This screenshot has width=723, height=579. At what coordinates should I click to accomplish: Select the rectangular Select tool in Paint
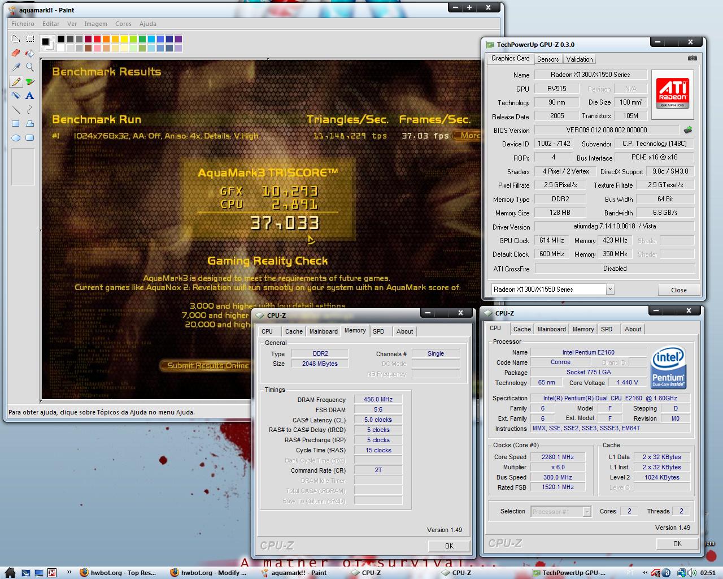(x=30, y=39)
